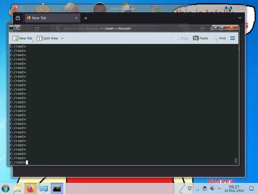The width and height of the screenshot is (258, 194).
Task: Open Find in Konsole toolbar
Action: [219, 38]
